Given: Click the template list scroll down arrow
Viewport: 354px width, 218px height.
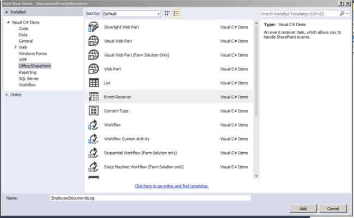Looking at the screenshot, I should (x=257, y=176).
